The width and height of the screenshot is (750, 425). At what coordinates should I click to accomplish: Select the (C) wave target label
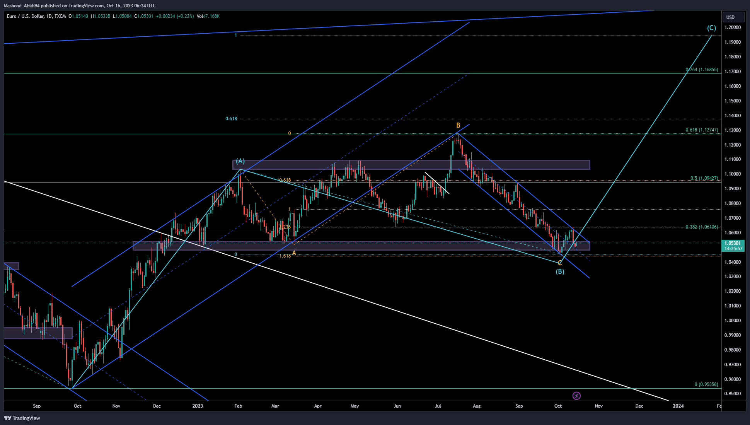click(x=711, y=28)
